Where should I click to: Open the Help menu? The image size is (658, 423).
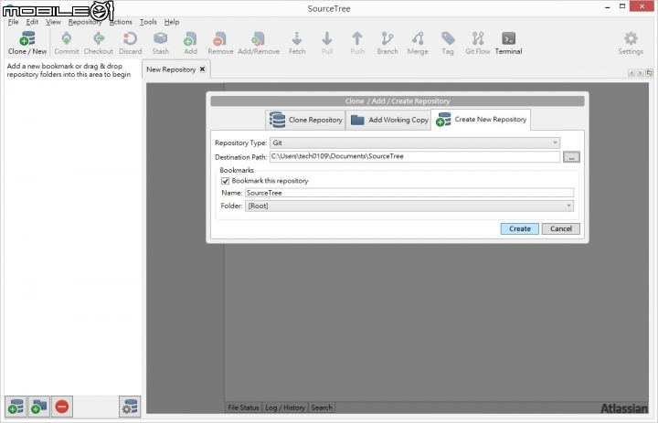tap(172, 22)
